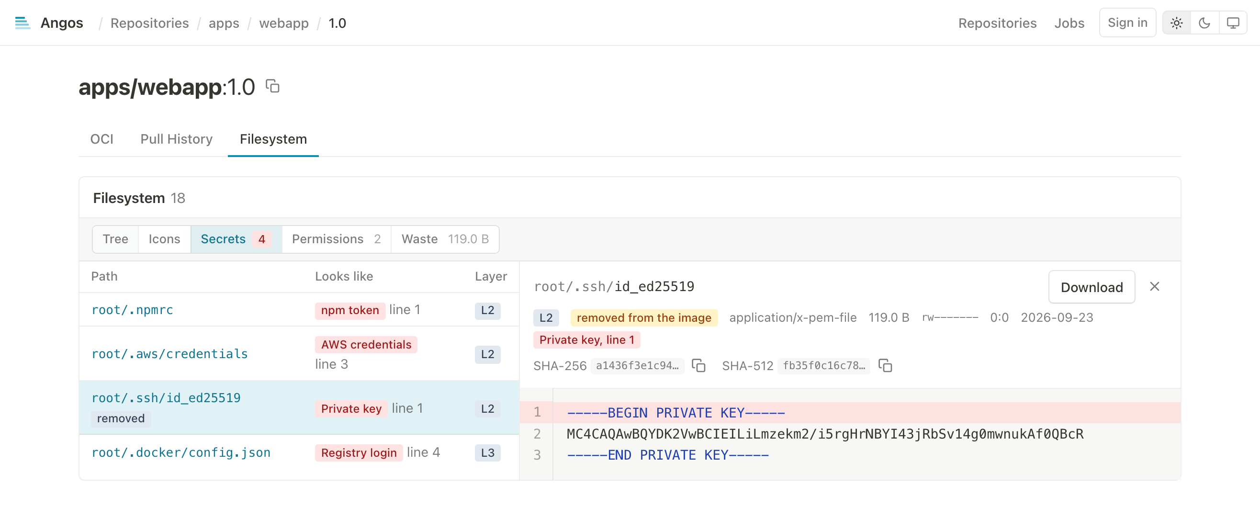Open the OCI tab
The image size is (1260, 519).
pyautogui.click(x=102, y=139)
